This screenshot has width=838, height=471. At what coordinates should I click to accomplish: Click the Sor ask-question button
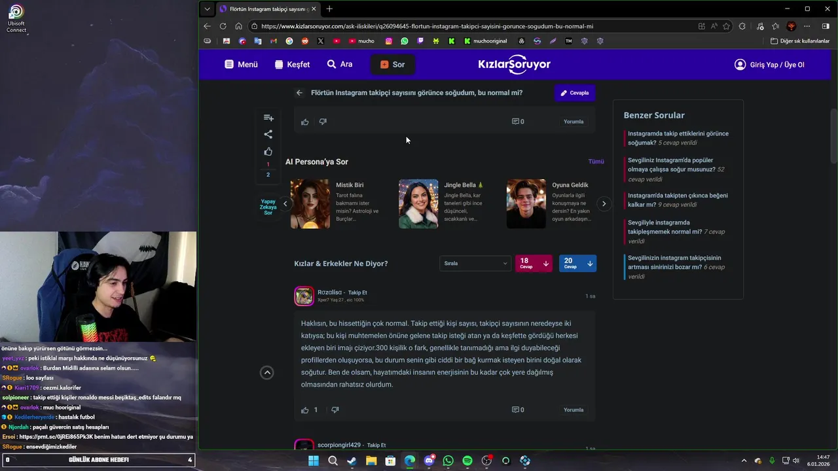point(393,64)
